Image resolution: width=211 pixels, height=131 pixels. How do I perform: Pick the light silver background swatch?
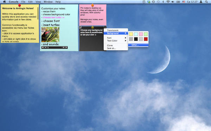(x=141, y=39)
